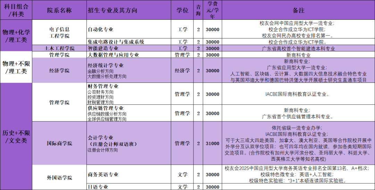Click the 经济学院 cell
Screen dimensions: 375x190
click(59, 70)
